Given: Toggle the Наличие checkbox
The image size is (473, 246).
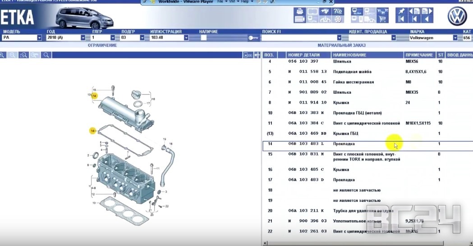Looking at the screenshot, I should click(x=203, y=38).
